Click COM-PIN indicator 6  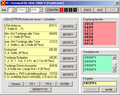coord(66,10)
